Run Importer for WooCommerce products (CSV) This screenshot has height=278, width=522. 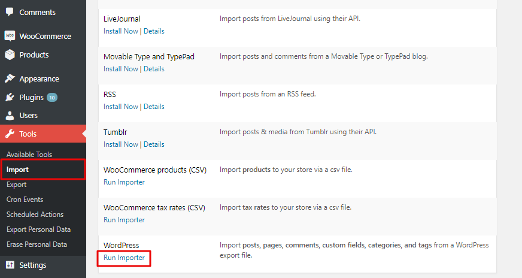124,182
